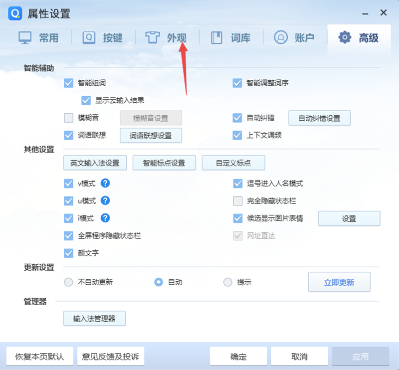
Task: Select the shirt icon on the 外观 tab
Action: pos(152,37)
